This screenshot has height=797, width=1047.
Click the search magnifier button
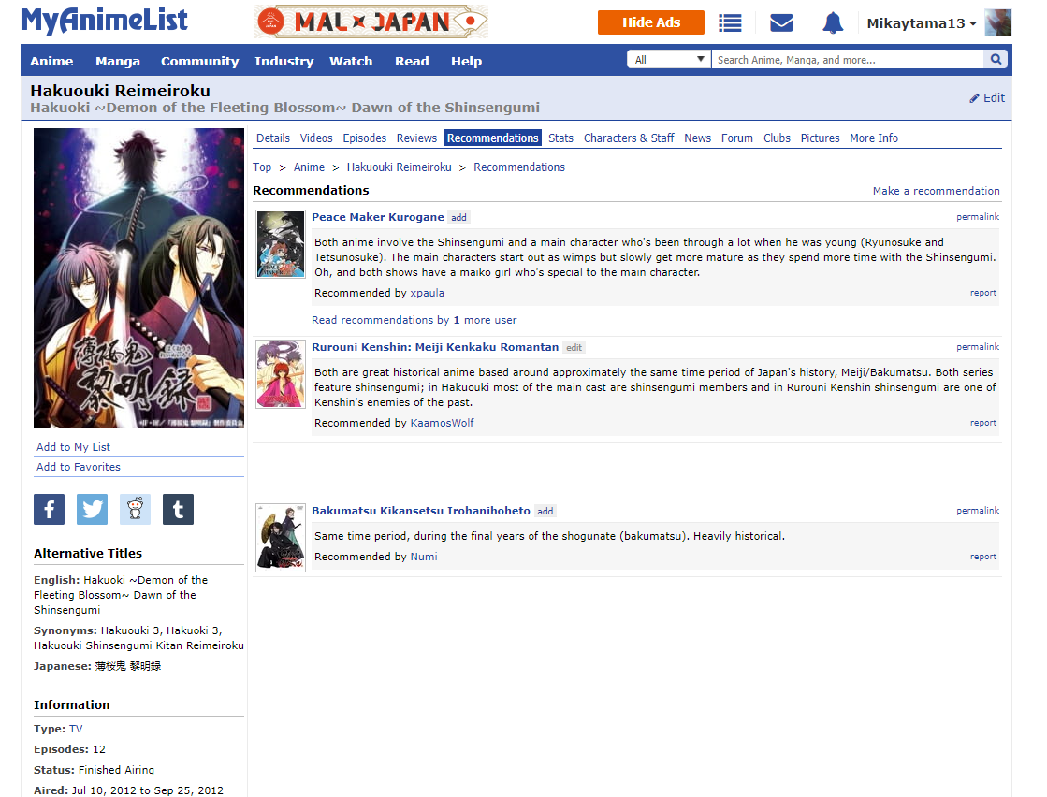tap(997, 60)
